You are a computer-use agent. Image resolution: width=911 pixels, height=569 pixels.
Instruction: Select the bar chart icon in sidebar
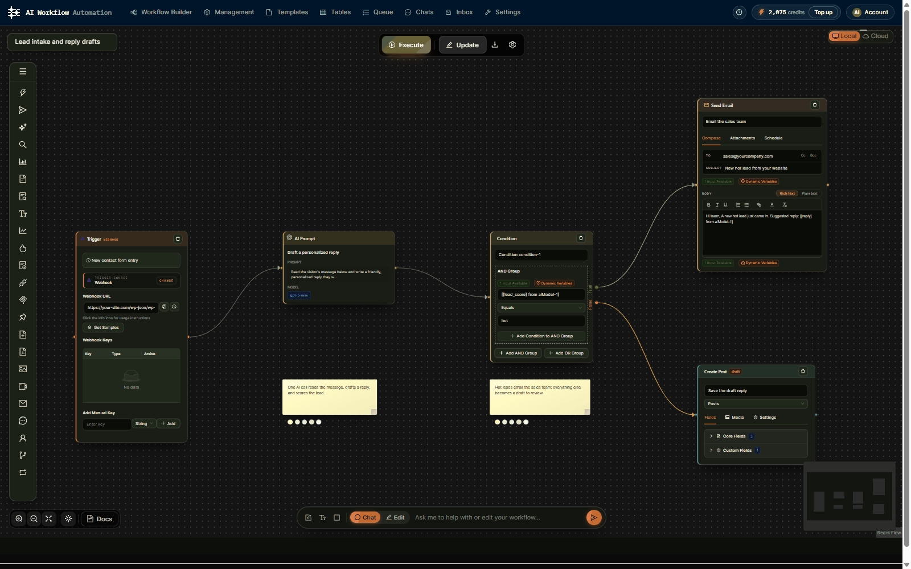tap(23, 162)
